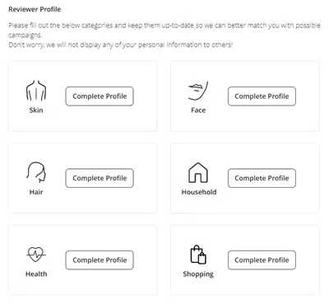Select the Health category label

point(36,274)
